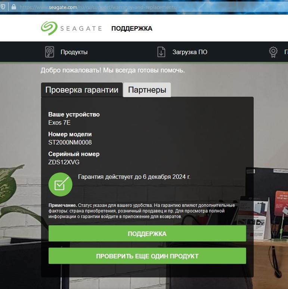Click the ПОДДЕРЖКА header link
This screenshot has width=288, height=289.
[x=132, y=28]
